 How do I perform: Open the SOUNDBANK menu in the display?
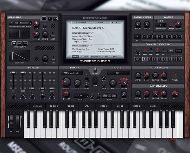(x=81, y=23)
